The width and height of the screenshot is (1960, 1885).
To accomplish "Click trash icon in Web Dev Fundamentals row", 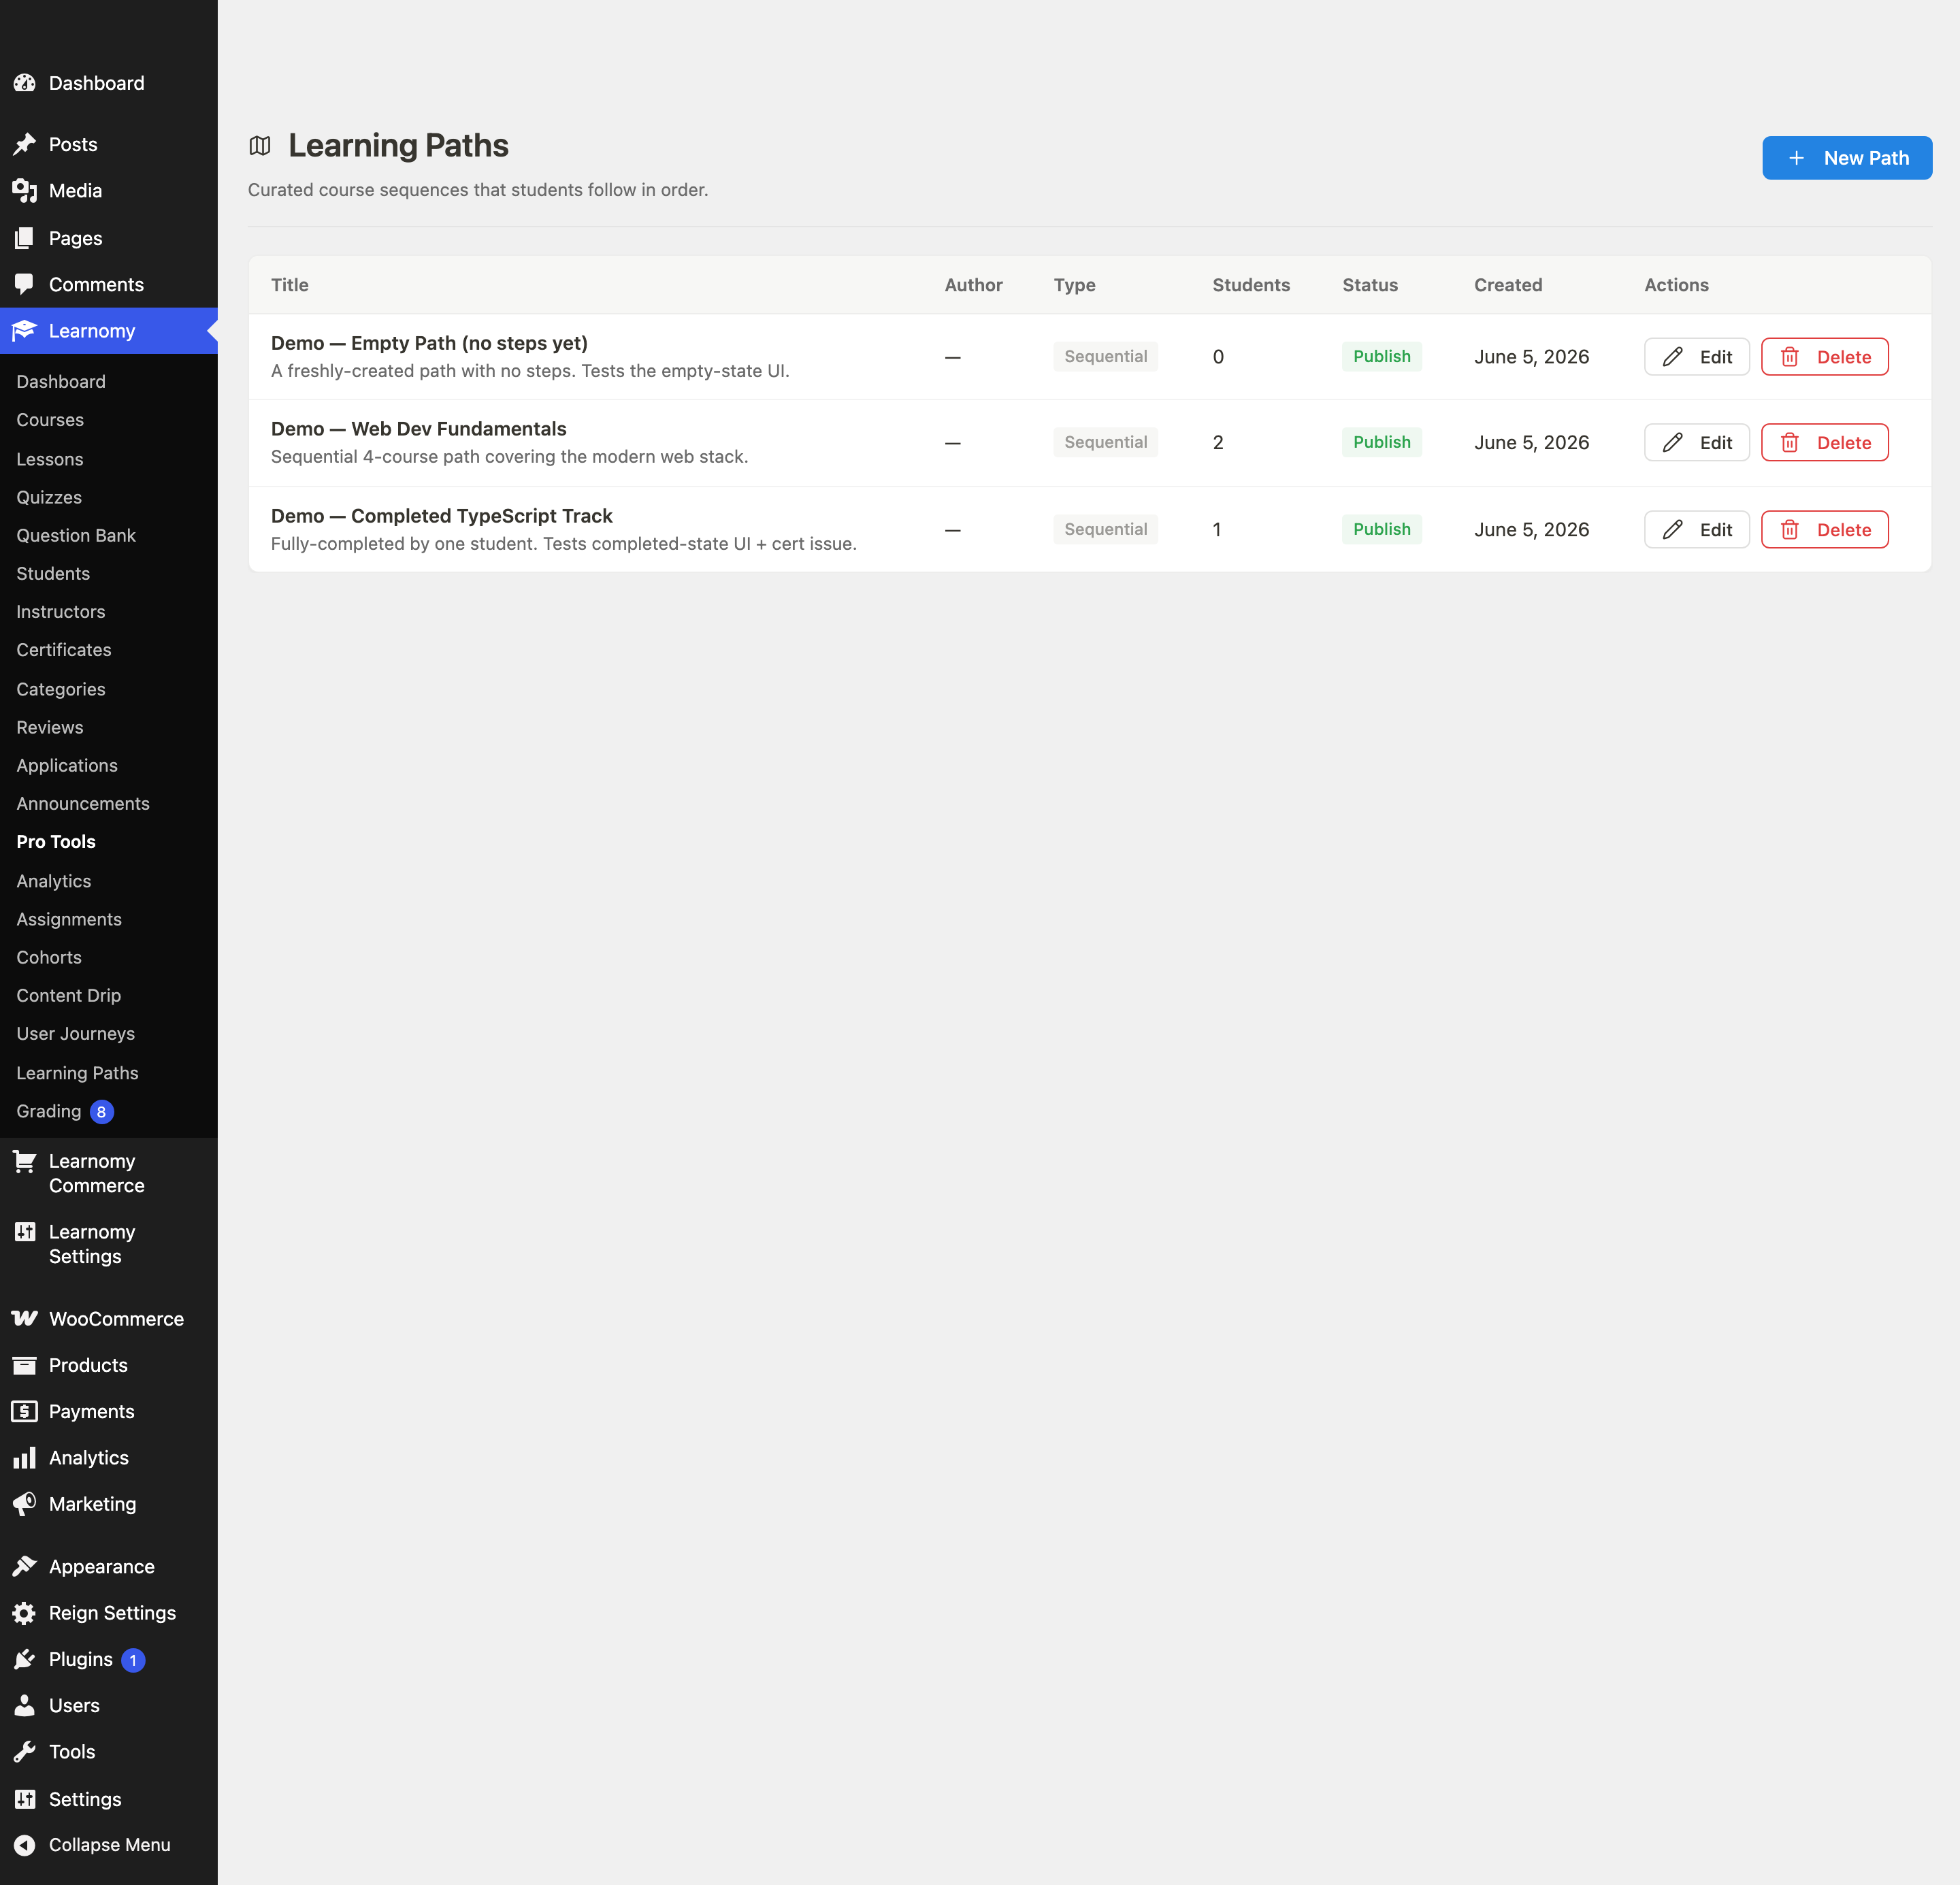I will 1790,443.
